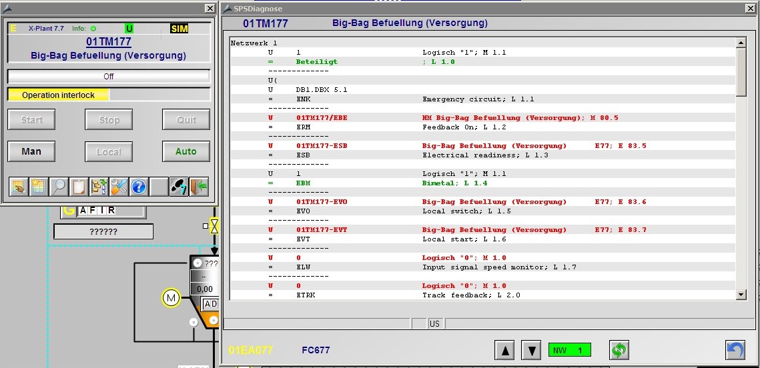This screenshot has width=760, height=368.
Task: Open the hierarchy tree icon
Action: [x=99, y=187]
